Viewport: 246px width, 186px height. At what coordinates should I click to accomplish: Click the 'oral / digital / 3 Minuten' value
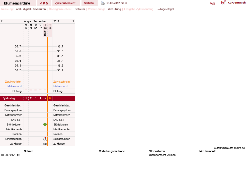pos(31,9)
